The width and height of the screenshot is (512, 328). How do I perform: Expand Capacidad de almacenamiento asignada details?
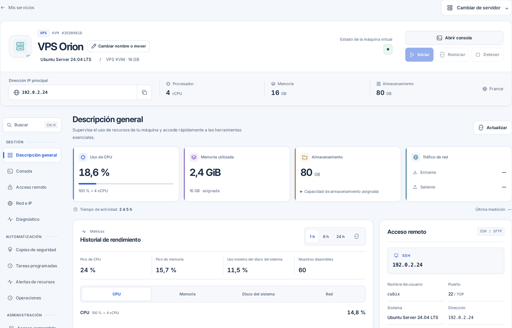point(339,191)
